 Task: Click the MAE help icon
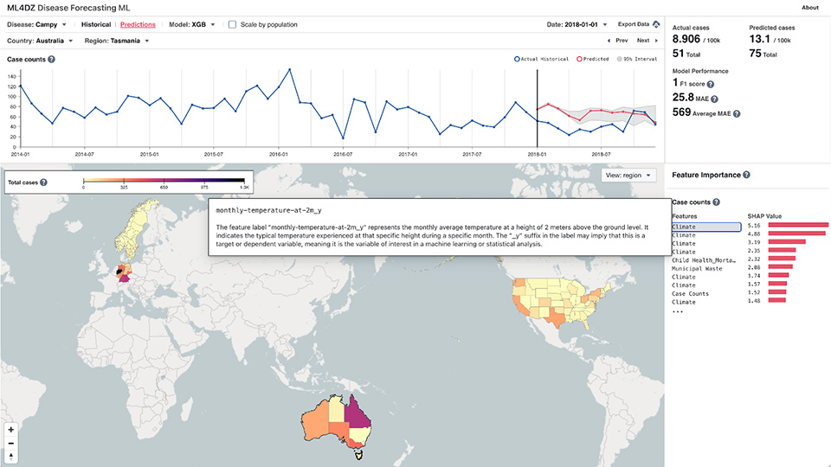(x=714, y=99)
